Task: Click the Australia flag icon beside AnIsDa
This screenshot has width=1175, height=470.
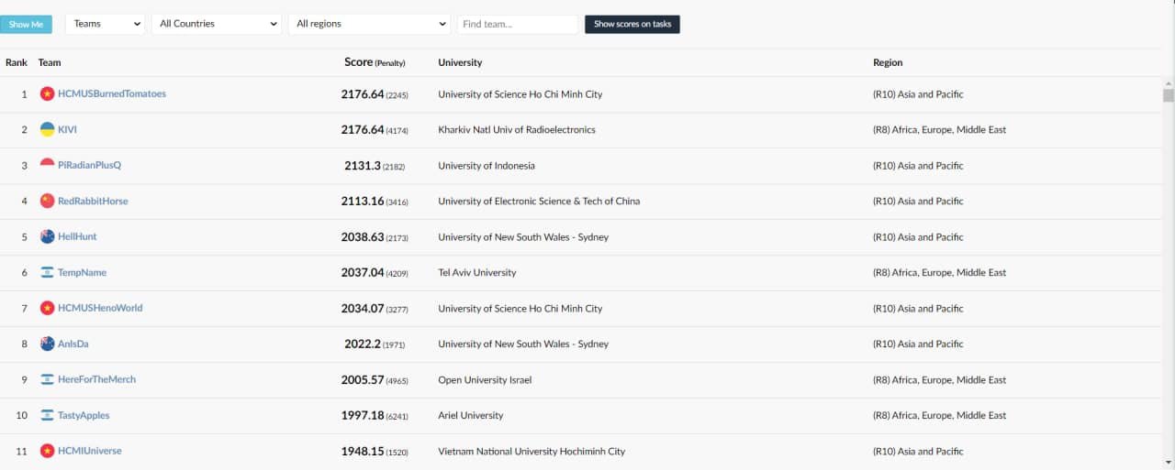Action: (48, 344)
